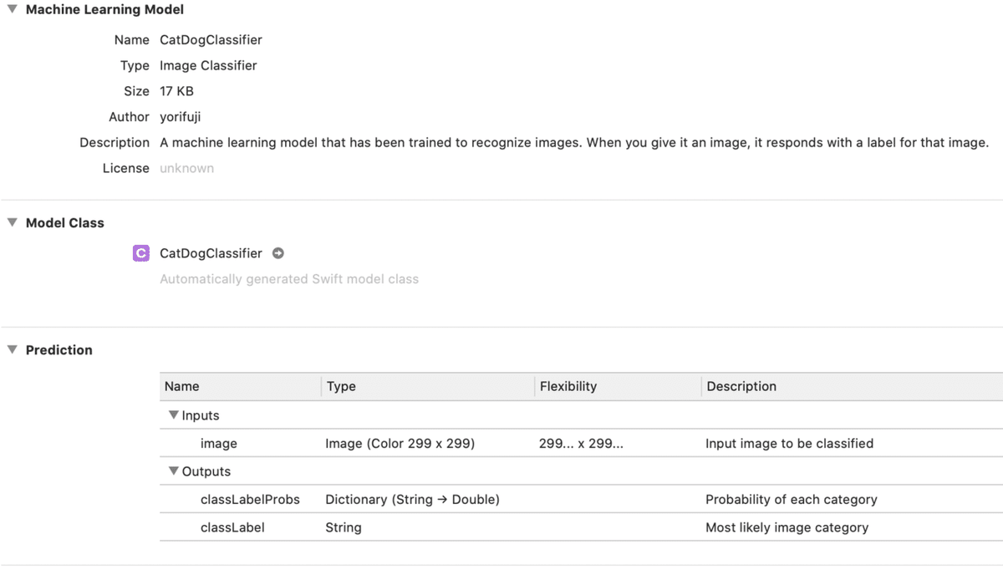Click the Type column header
The width and height of the screenshot is (1003, 575).
[x=341, y=386]
